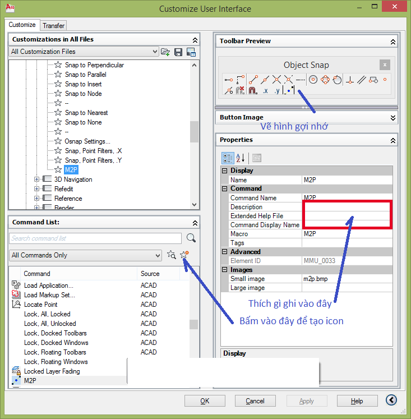Click the Save all customization files icon
The width and height of the screenshot is (411, 419).
tap(178, 52)
